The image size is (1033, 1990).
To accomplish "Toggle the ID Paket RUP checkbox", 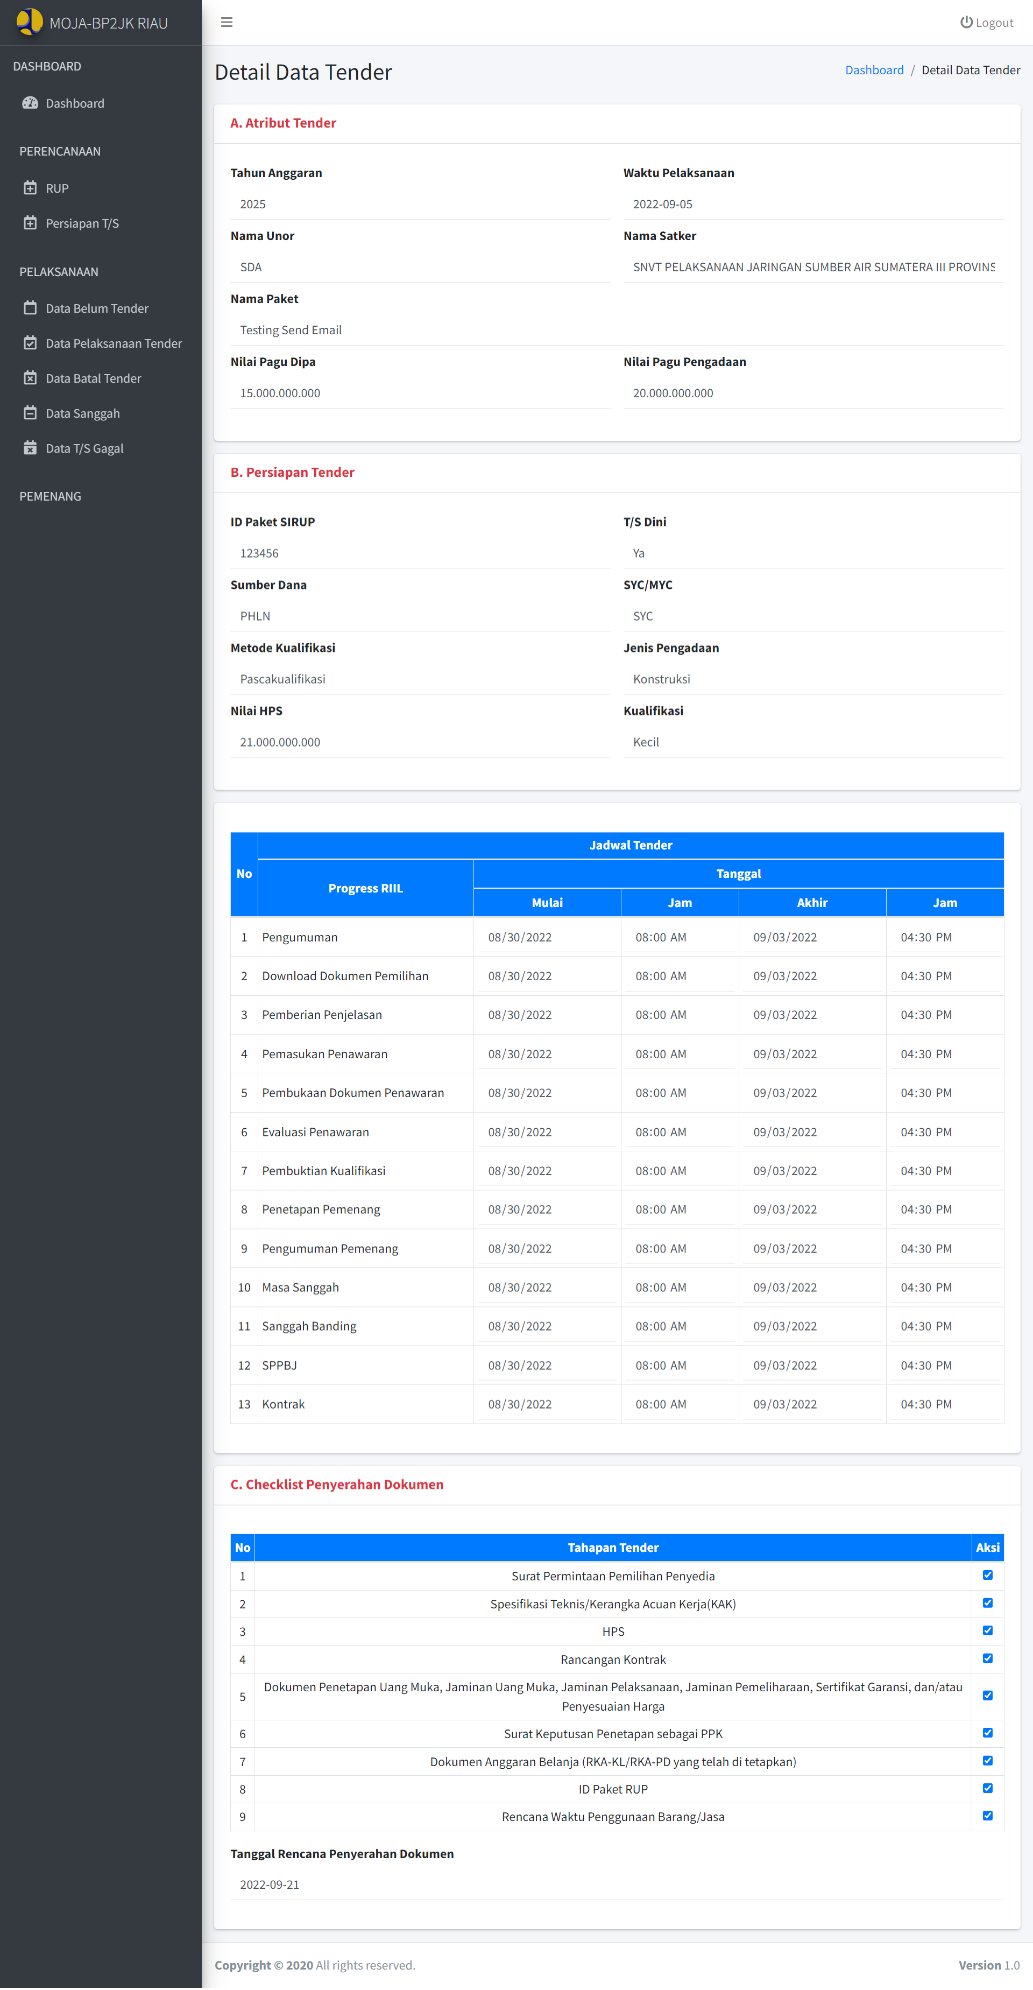I will point(987,1788).
